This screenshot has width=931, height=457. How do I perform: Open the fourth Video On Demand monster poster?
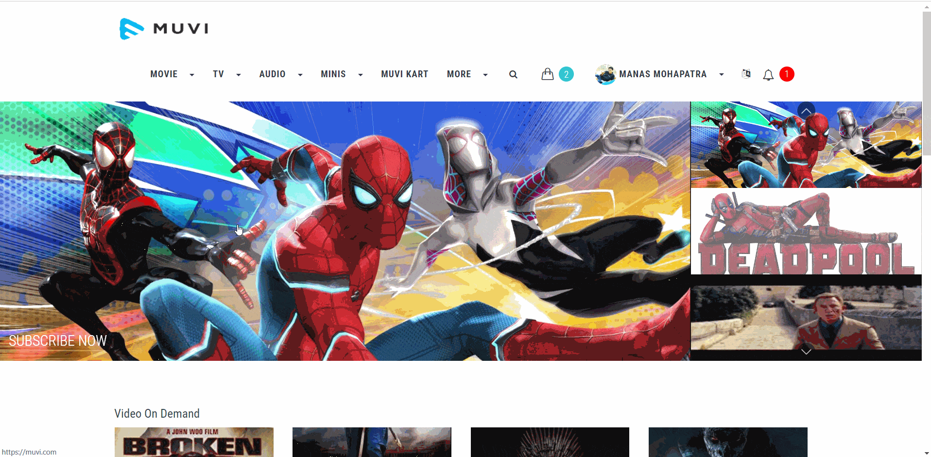click(x=728, y=442)
